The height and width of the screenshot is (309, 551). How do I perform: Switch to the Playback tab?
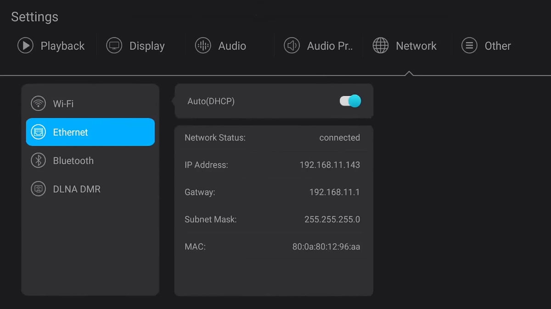(x=62, y=46)
